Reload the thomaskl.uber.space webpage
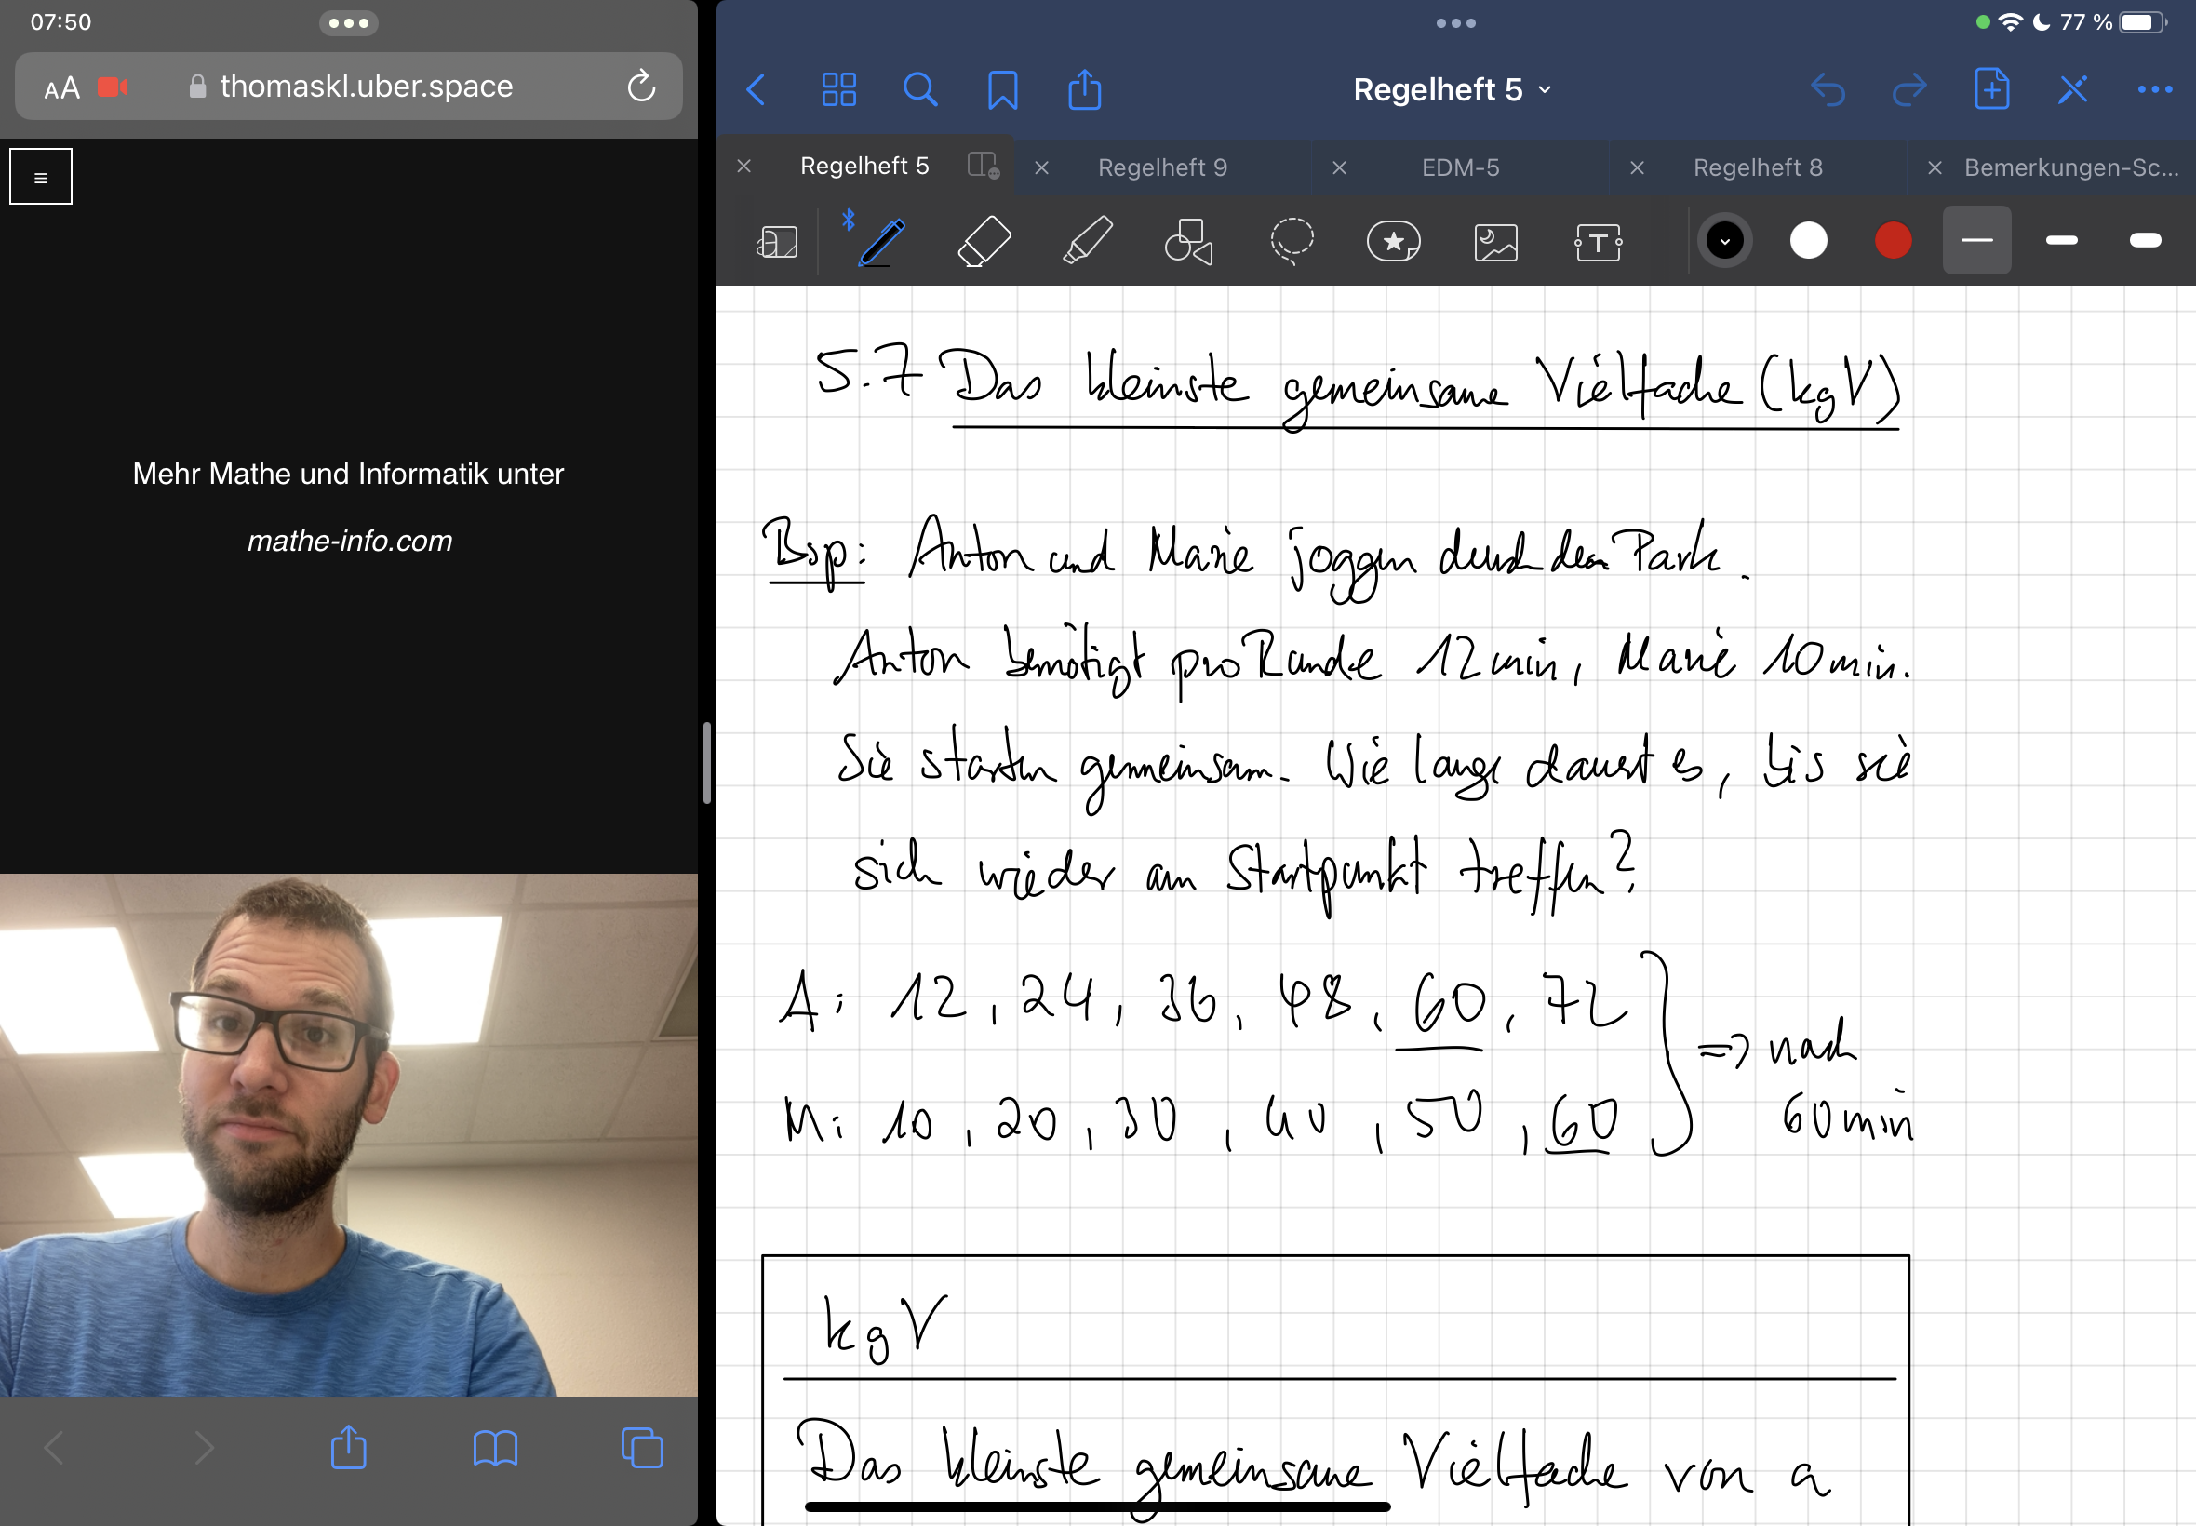The width and height of the screenshot is (2196, 1526). [640, 86]
